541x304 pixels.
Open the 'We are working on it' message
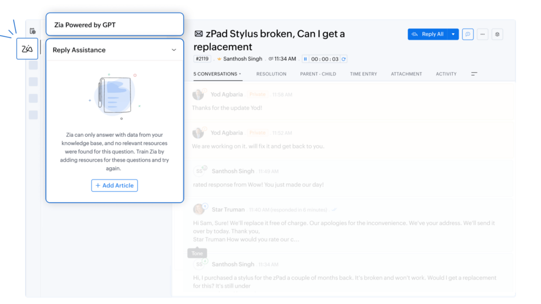point(258,146)
